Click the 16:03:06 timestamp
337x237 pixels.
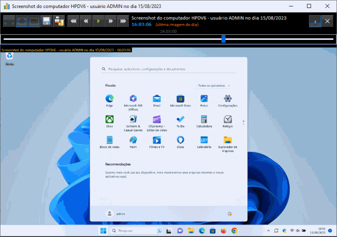tap(142, 24)
